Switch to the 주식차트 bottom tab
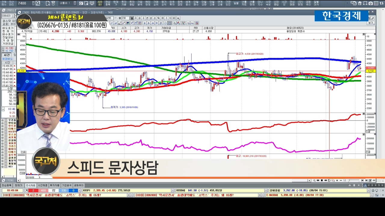This screenshot has height=216, width=385. (x=30, y=185)
